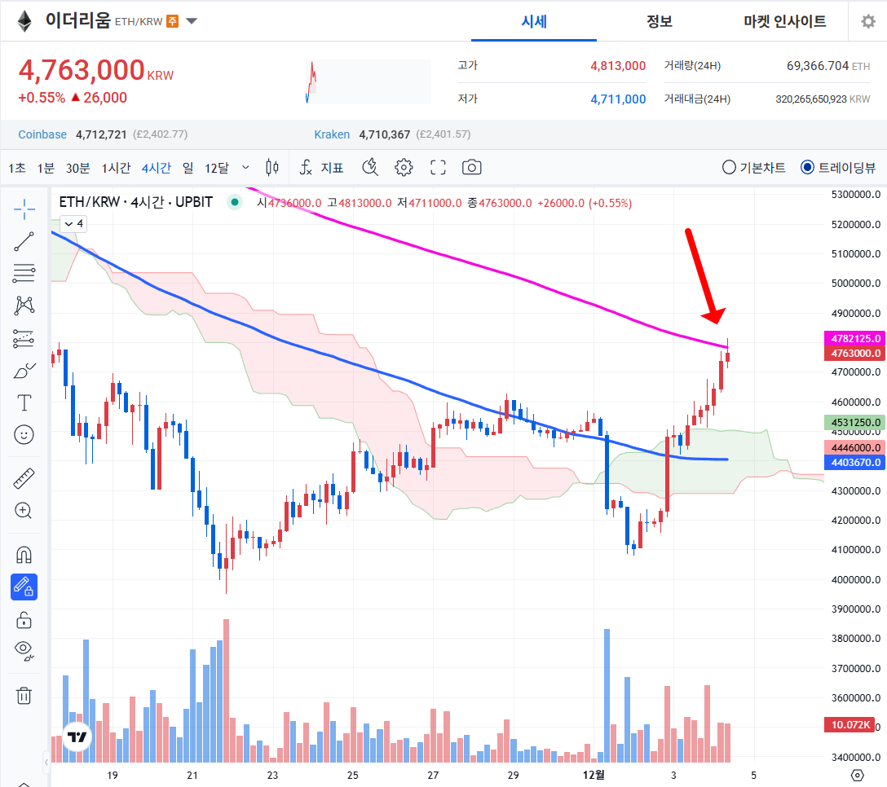Select the measure ruler tool
The height and width of the screenshot is (787, 887).
coord(24,478)
